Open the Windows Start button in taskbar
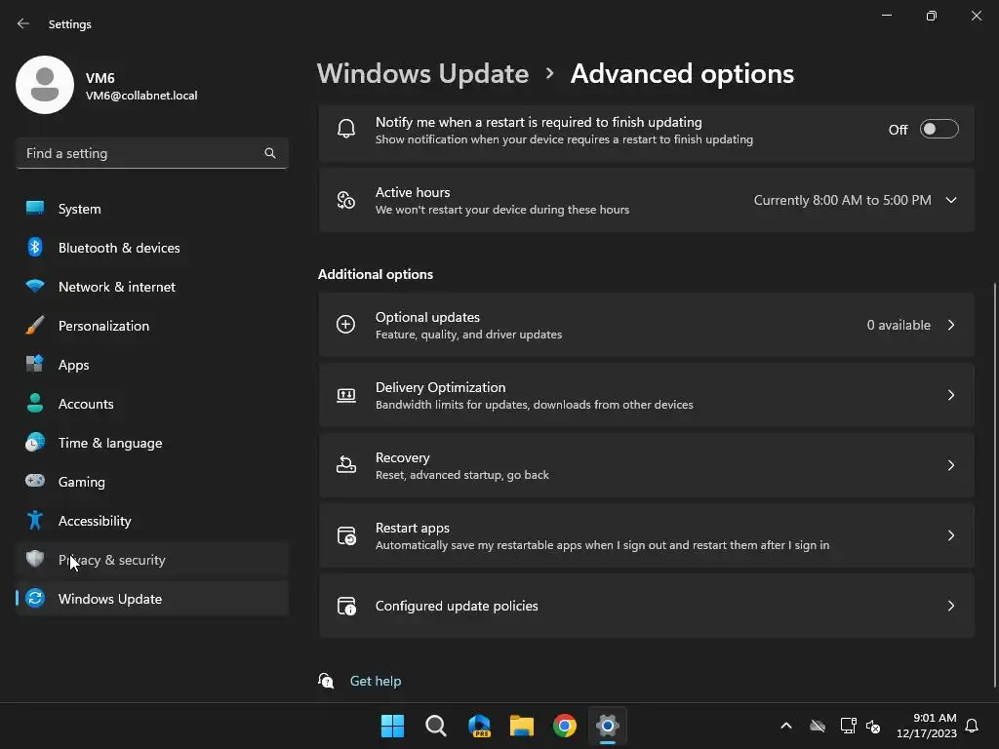 pos(392,726)
